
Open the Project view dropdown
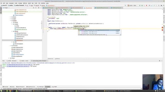[6, 8]
